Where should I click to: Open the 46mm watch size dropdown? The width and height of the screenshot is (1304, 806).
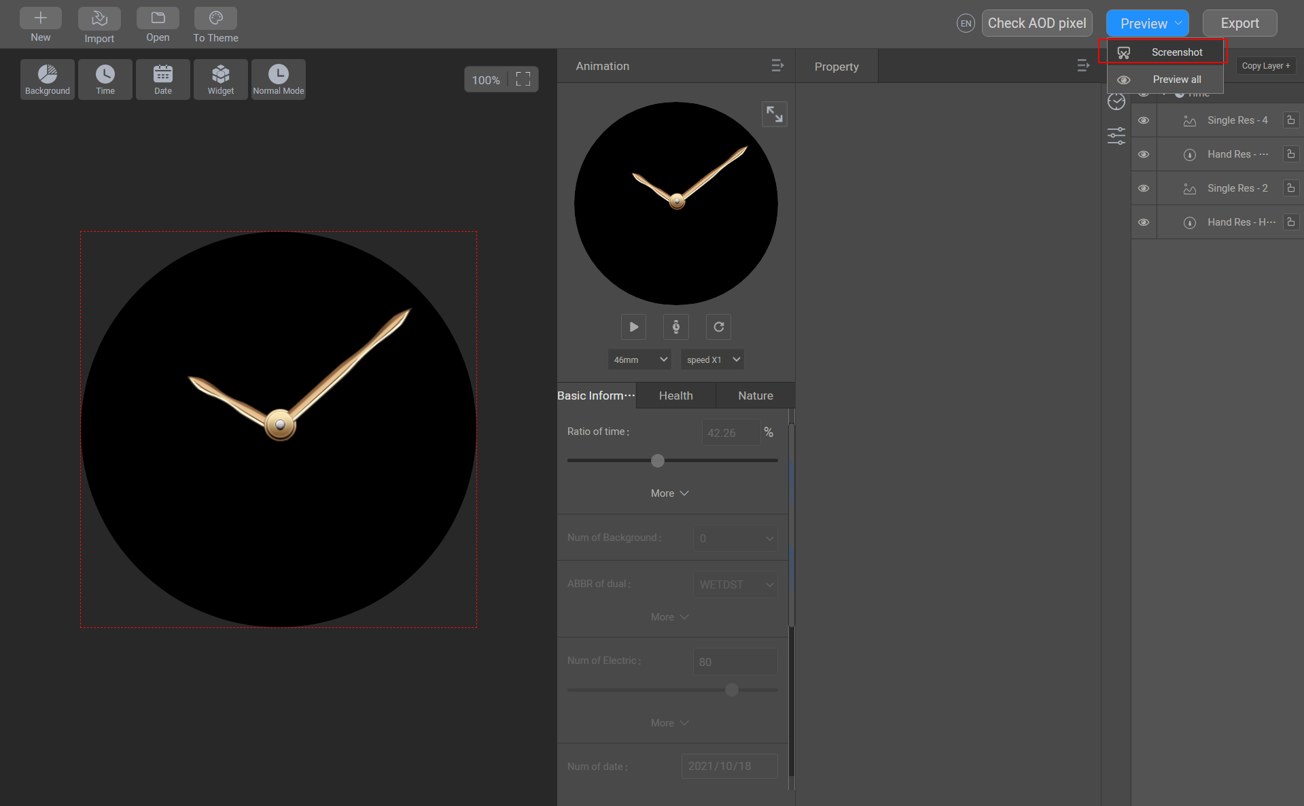pyautogui.click(x=639, y=360)
